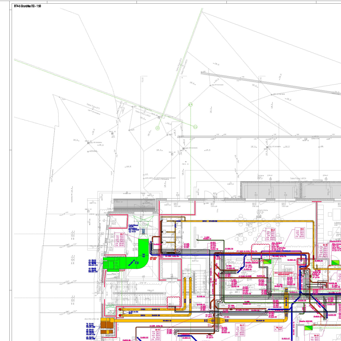Click the TSL4-2 label box

pos(278,330)
